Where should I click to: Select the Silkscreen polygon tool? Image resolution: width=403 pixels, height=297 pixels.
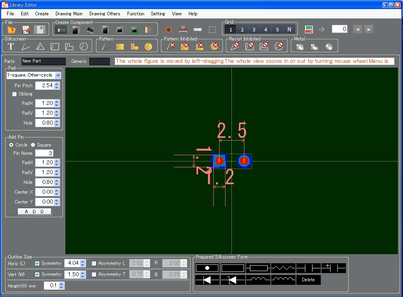(x=69, y=46)
